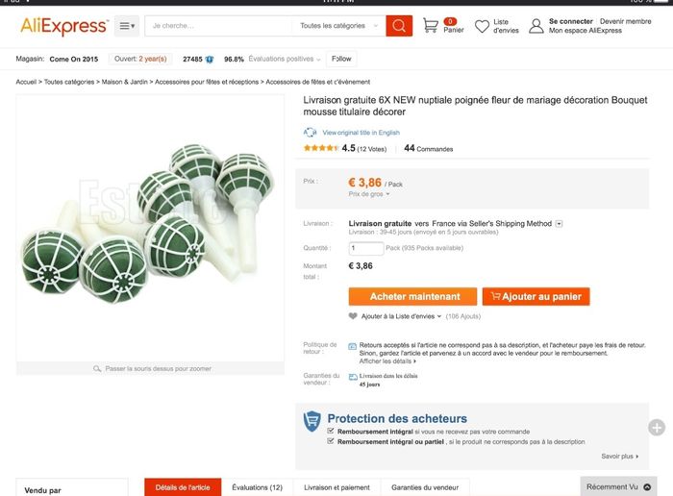Open the wishlist heart icon
The height and width of the screenshot is (496, 673).
click(x=482, y=26)
